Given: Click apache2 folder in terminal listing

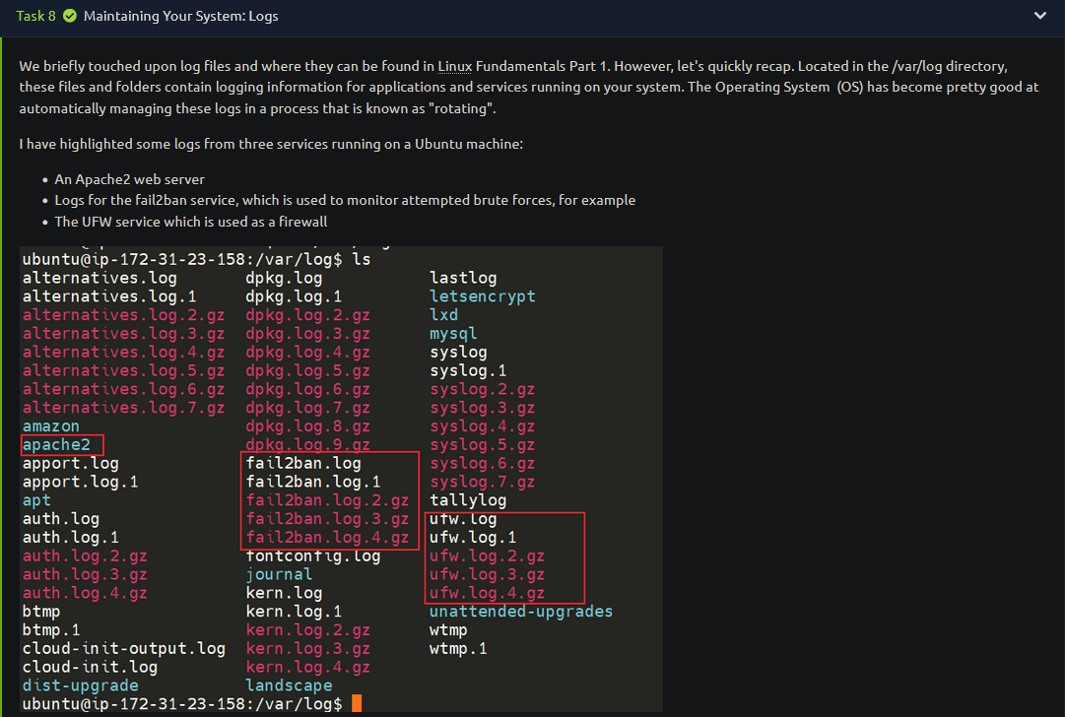Looking at the screenshot, I should [56, 445].
